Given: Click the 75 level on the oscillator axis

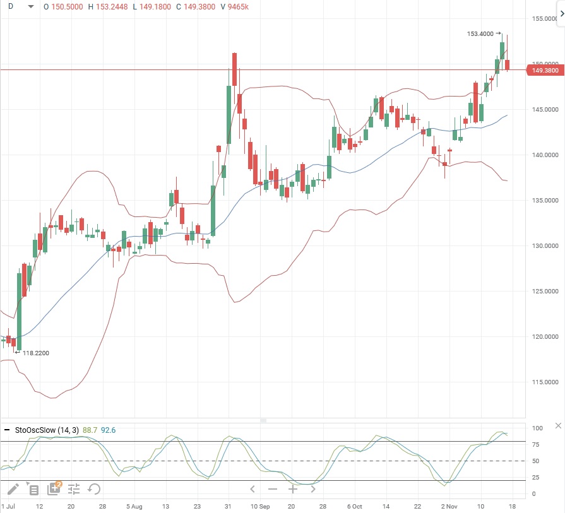Looking at the screenshot, I should [535, 445].
